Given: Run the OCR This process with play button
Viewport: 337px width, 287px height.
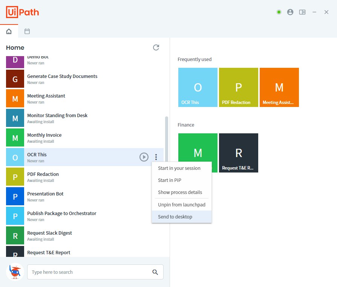Looking at the screenshot, I should pos(144,157).
